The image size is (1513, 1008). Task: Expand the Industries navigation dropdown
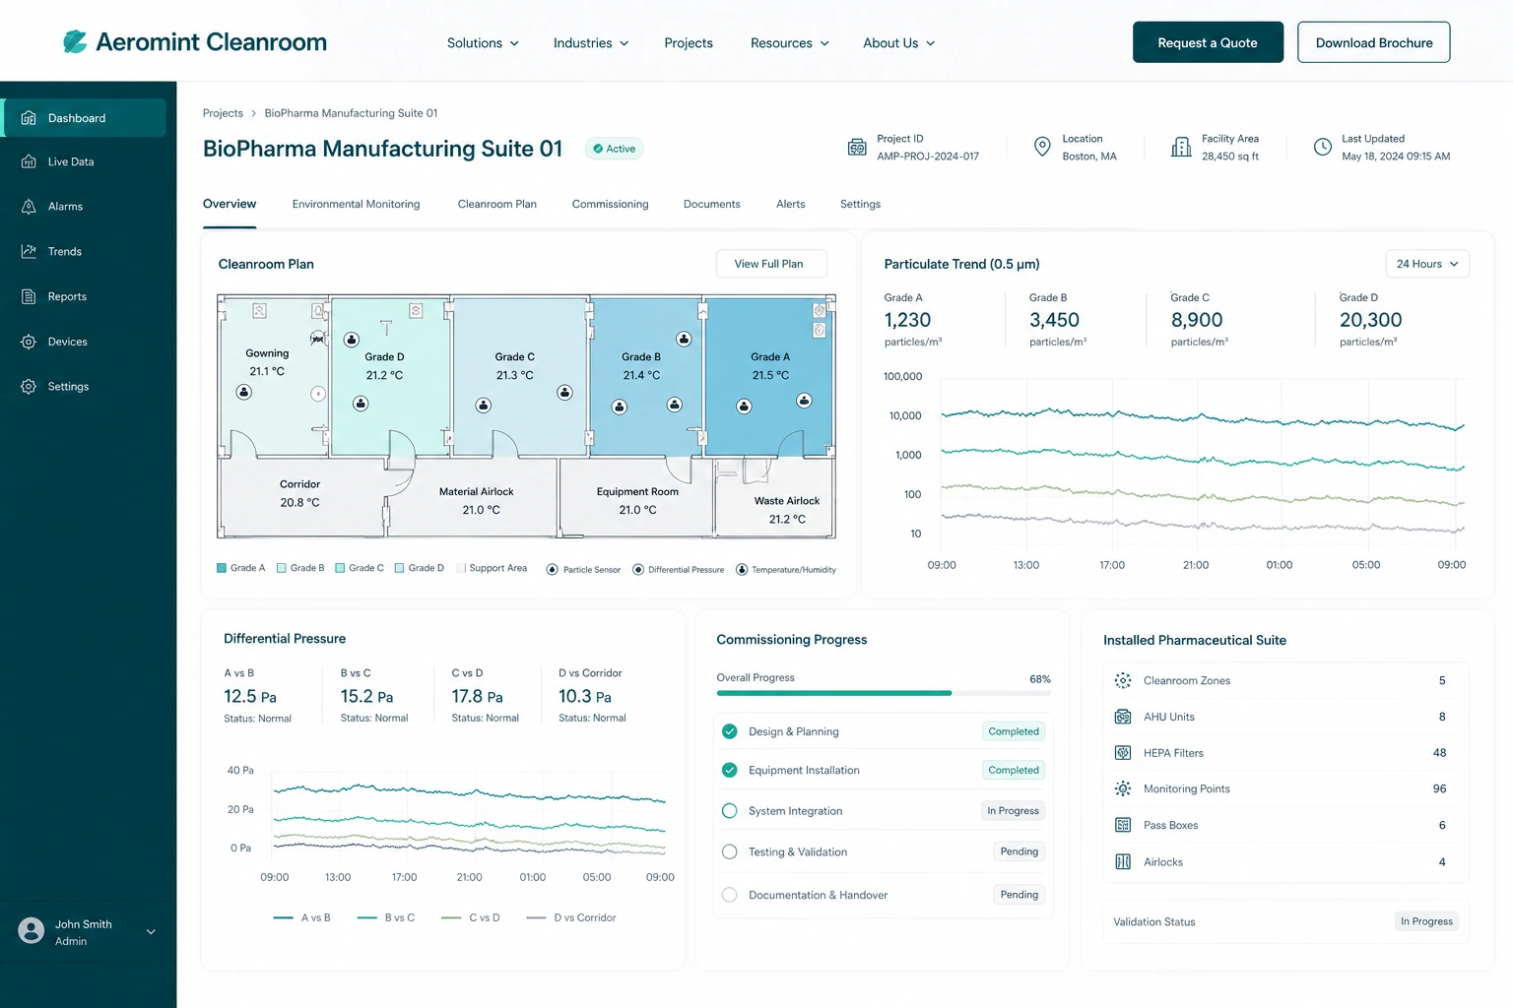tap(591, 43)
